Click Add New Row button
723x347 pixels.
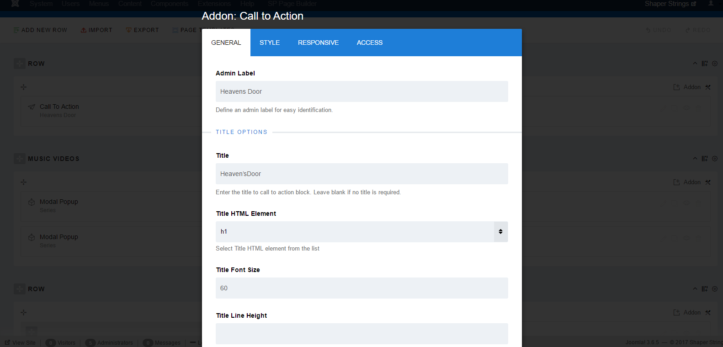[x=40, y=30]
